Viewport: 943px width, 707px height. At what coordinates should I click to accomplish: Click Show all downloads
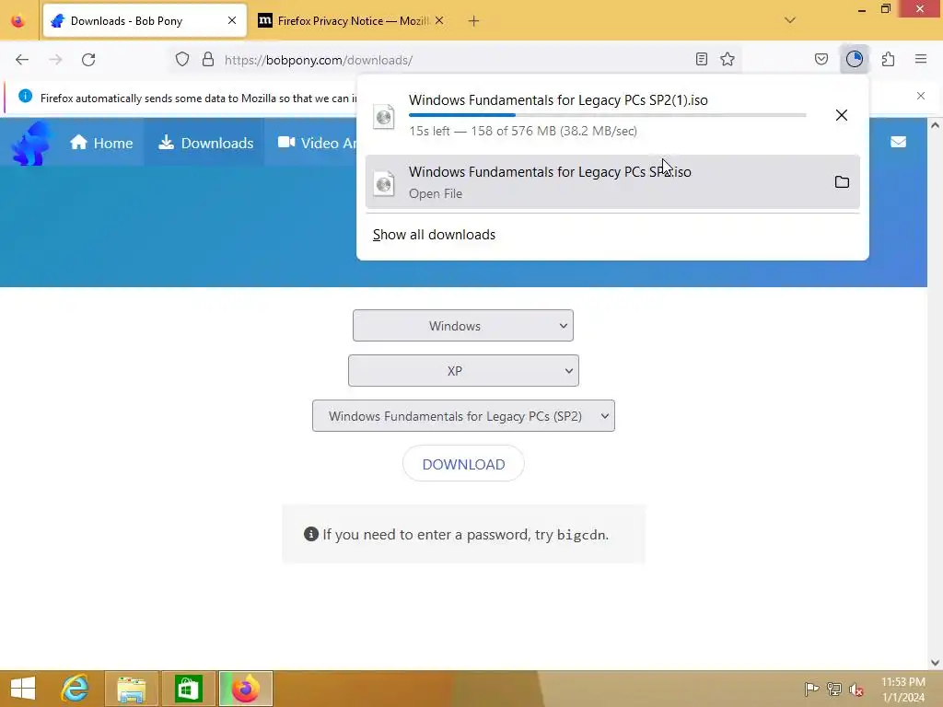click(434, 235)
